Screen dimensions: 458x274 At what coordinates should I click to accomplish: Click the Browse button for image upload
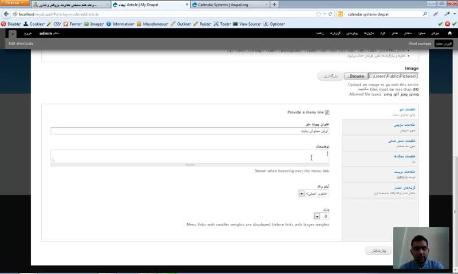pos(356,76)
